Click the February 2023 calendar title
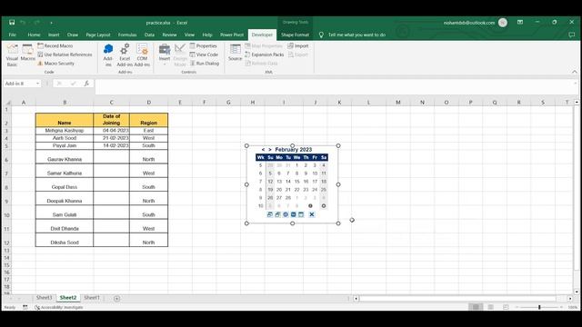582x327 pixels. 293,149
